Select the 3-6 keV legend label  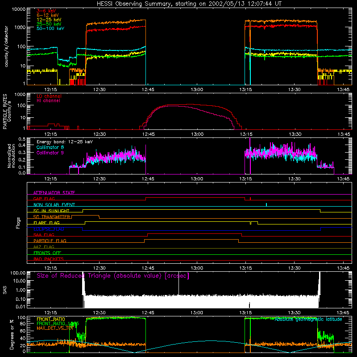pyautogui.click(x=46, y=11)
